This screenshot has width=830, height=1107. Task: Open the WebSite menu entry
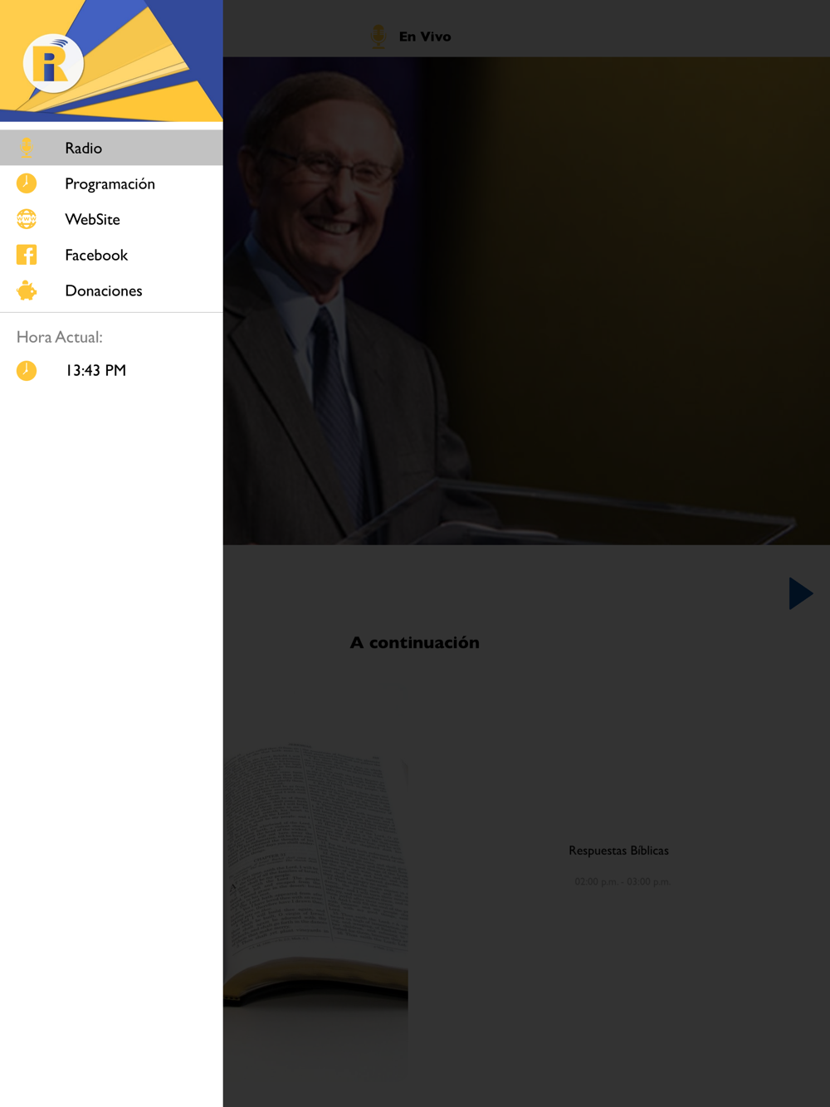click(111, 219)
